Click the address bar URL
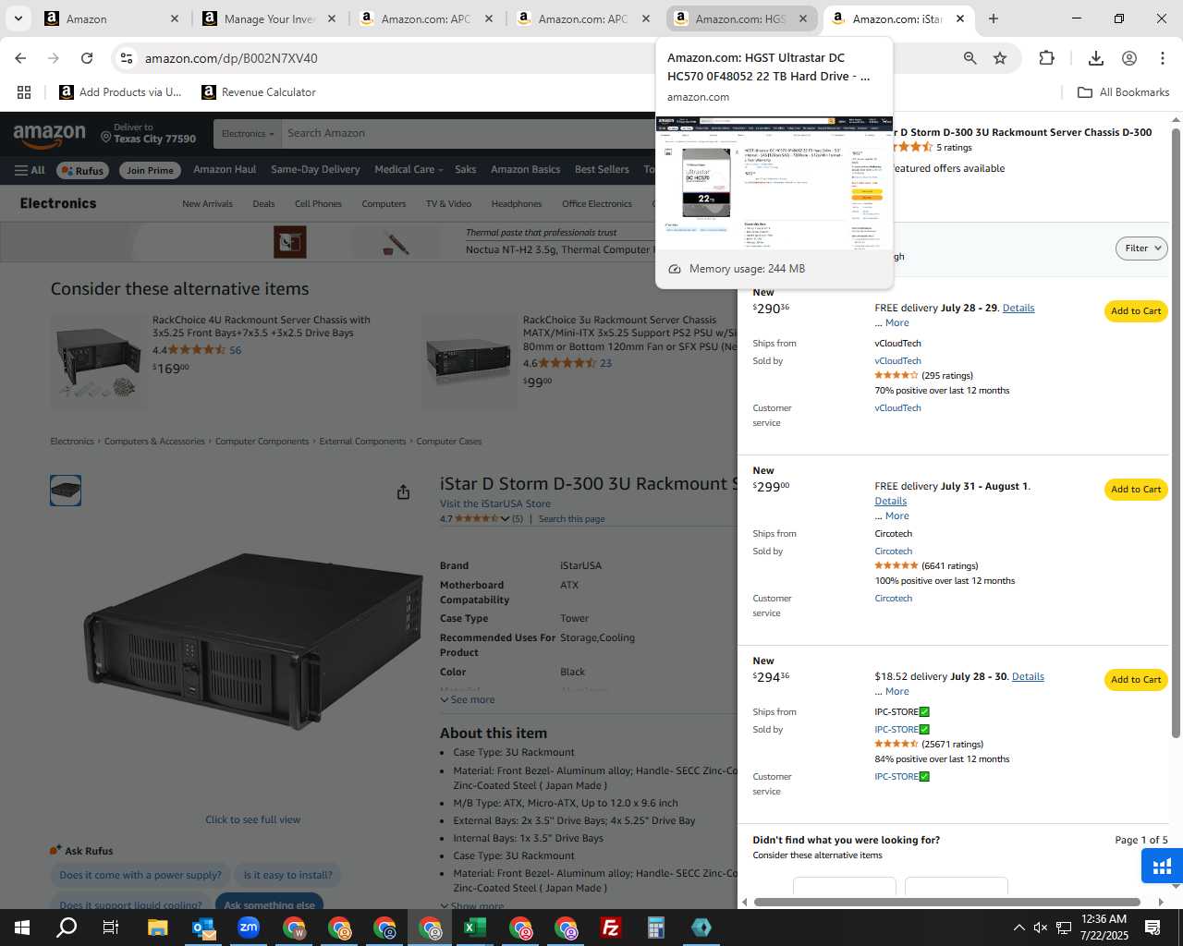Image resolution: width=1183 pixels, height=946 pixels. click(231, 58)
